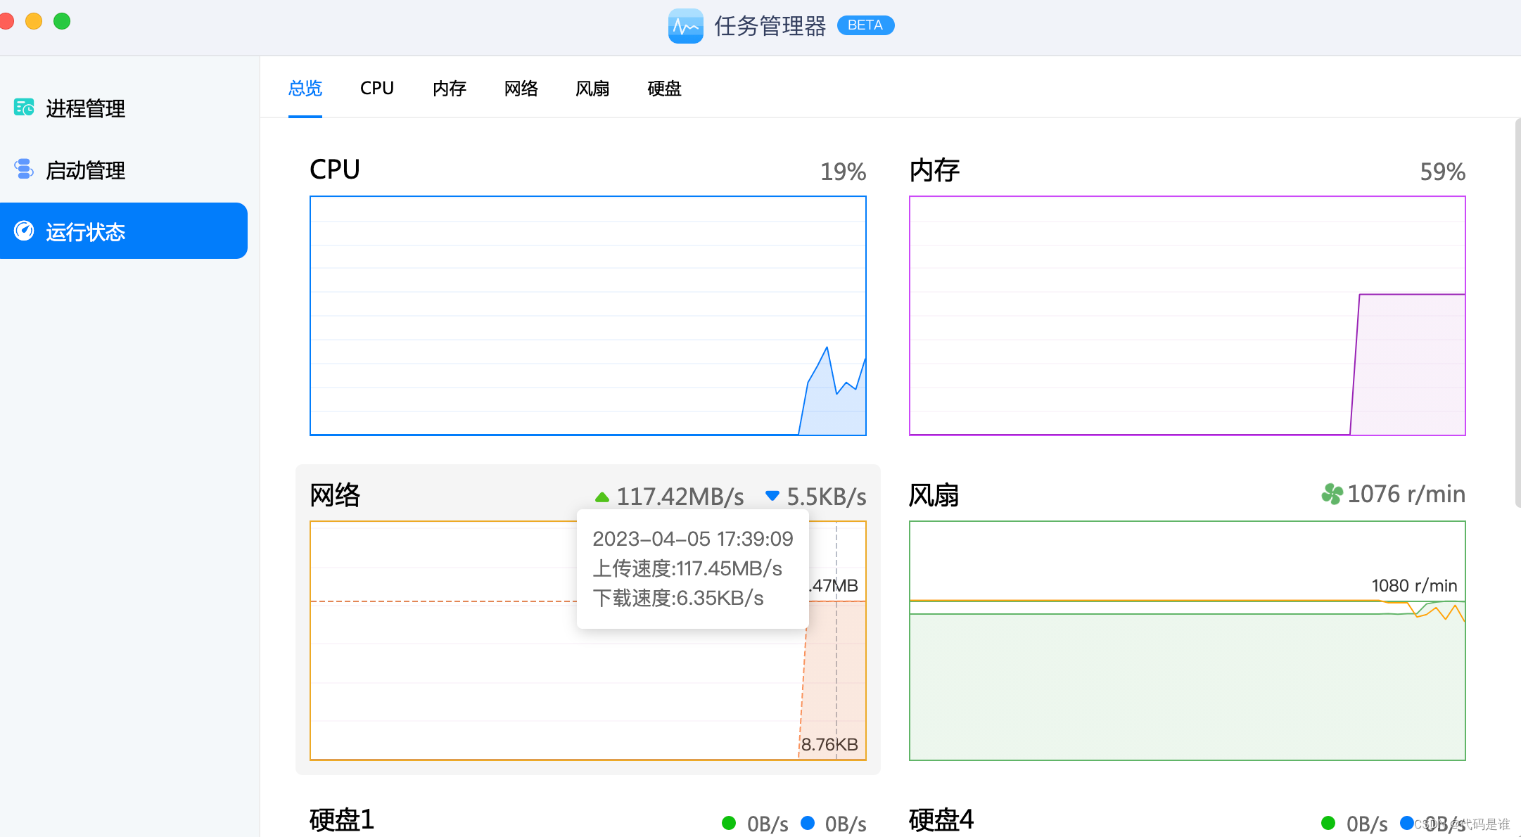Image resolution: width=1521 pixels, height=837 pixels.
Task: Select the 运行状态 sidebar item
Action: pyautogui.click(x=124, y=231)
